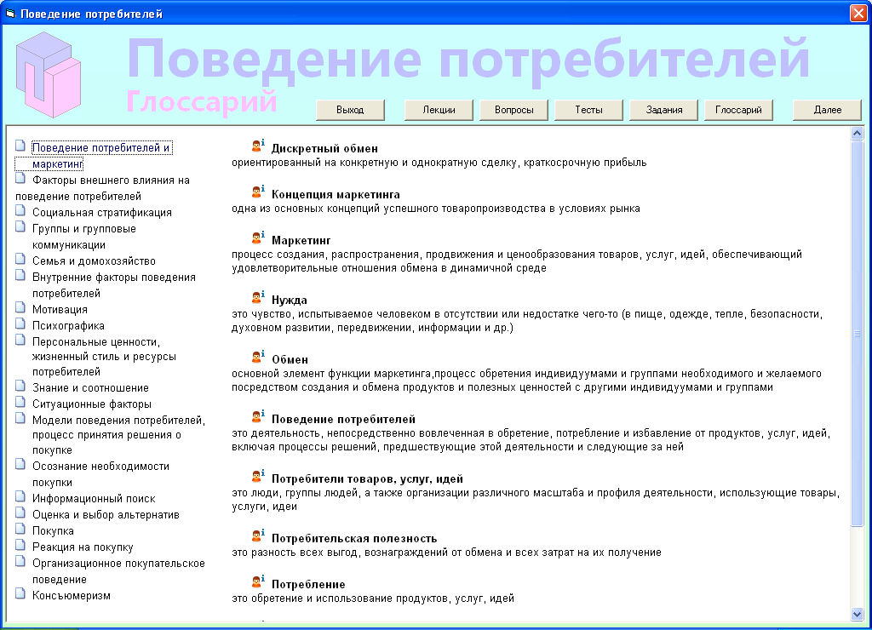Open the 'Консъюмеризм' topic

coord(72,596)
